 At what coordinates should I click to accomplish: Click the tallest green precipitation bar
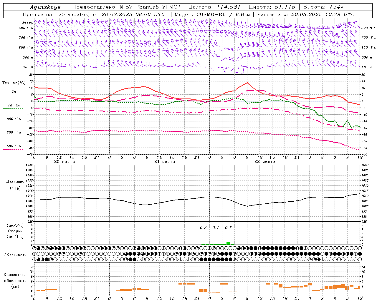click(228, 243)
